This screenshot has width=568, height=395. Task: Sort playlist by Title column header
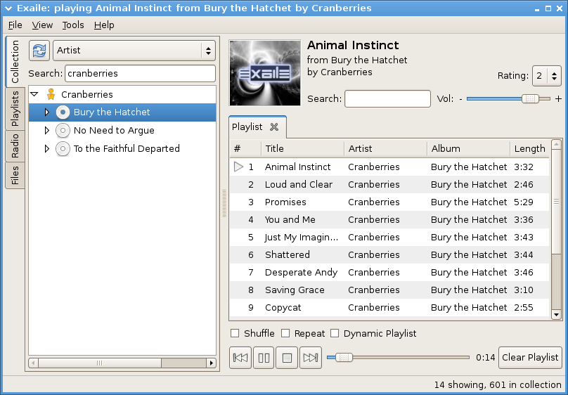point(302,149)
